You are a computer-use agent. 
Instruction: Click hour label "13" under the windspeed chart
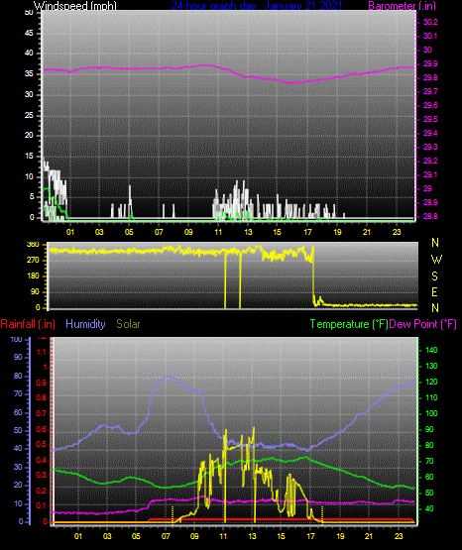tap(249, 232)
